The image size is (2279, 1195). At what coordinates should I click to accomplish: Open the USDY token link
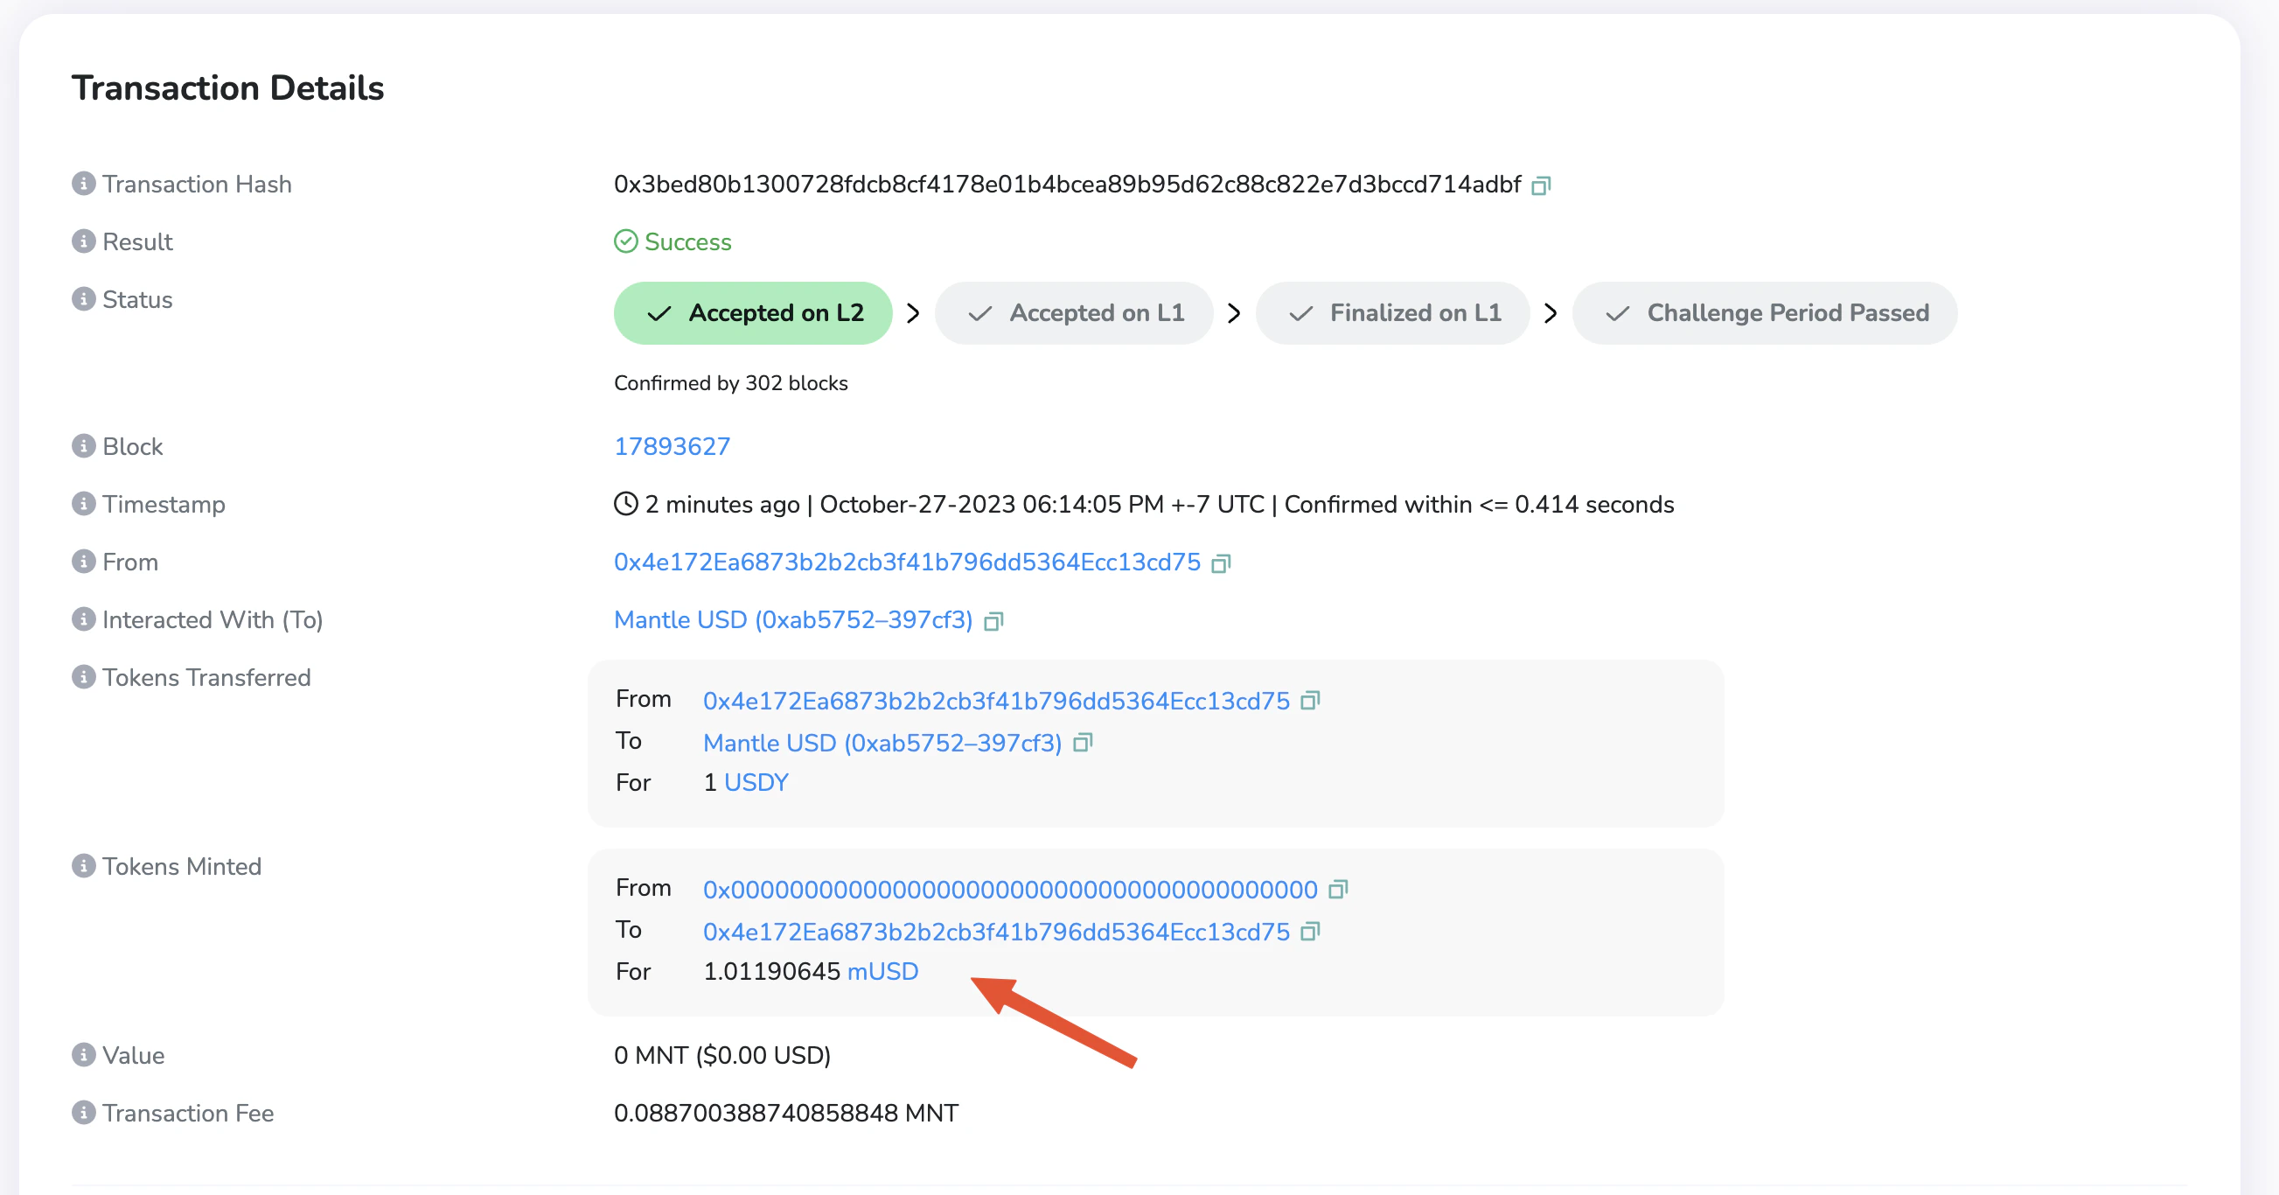point(756,782)
